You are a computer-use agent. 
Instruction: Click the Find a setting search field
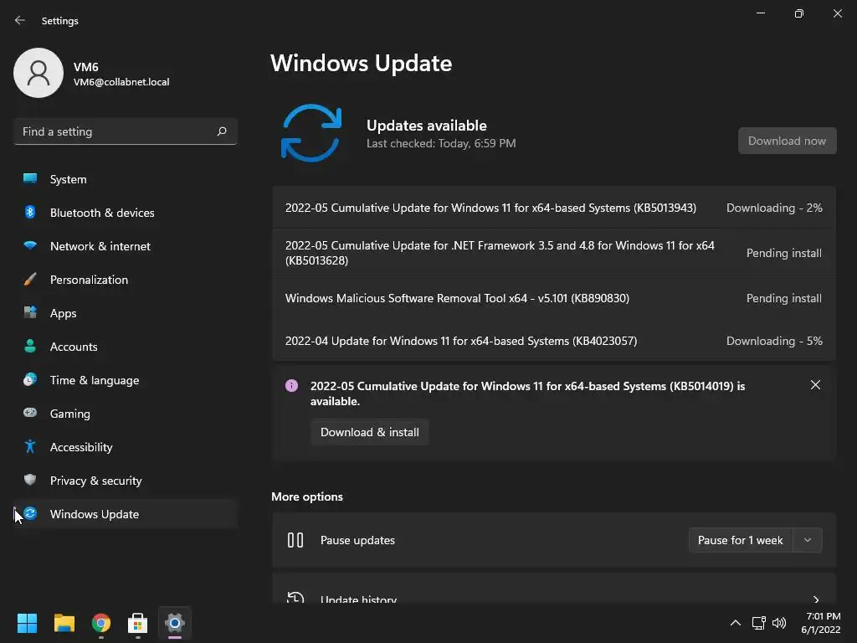point(126,131)
